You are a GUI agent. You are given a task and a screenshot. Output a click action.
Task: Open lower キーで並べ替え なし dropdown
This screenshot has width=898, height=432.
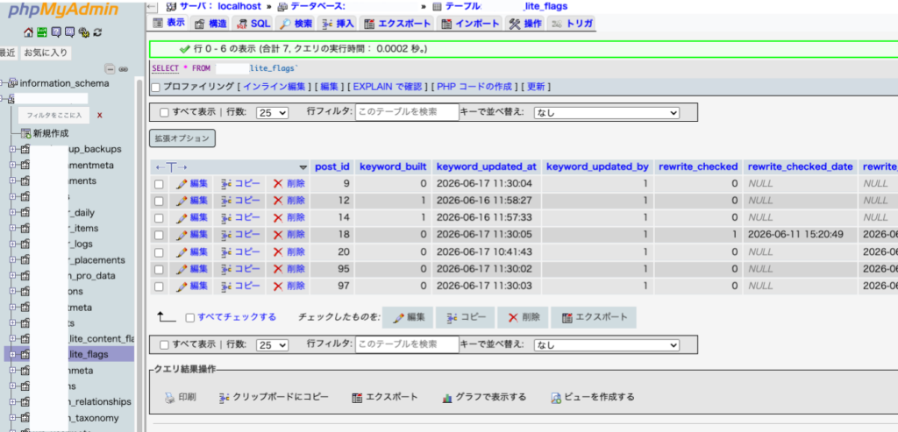click(607, 345)
